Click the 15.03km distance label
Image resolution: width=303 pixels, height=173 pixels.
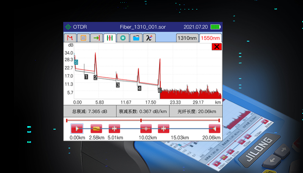(180, 138)
